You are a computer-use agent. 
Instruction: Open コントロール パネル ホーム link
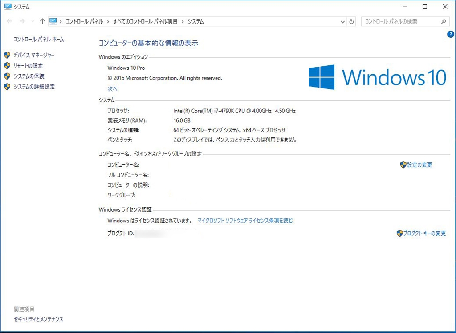click(x=39, y=40)
